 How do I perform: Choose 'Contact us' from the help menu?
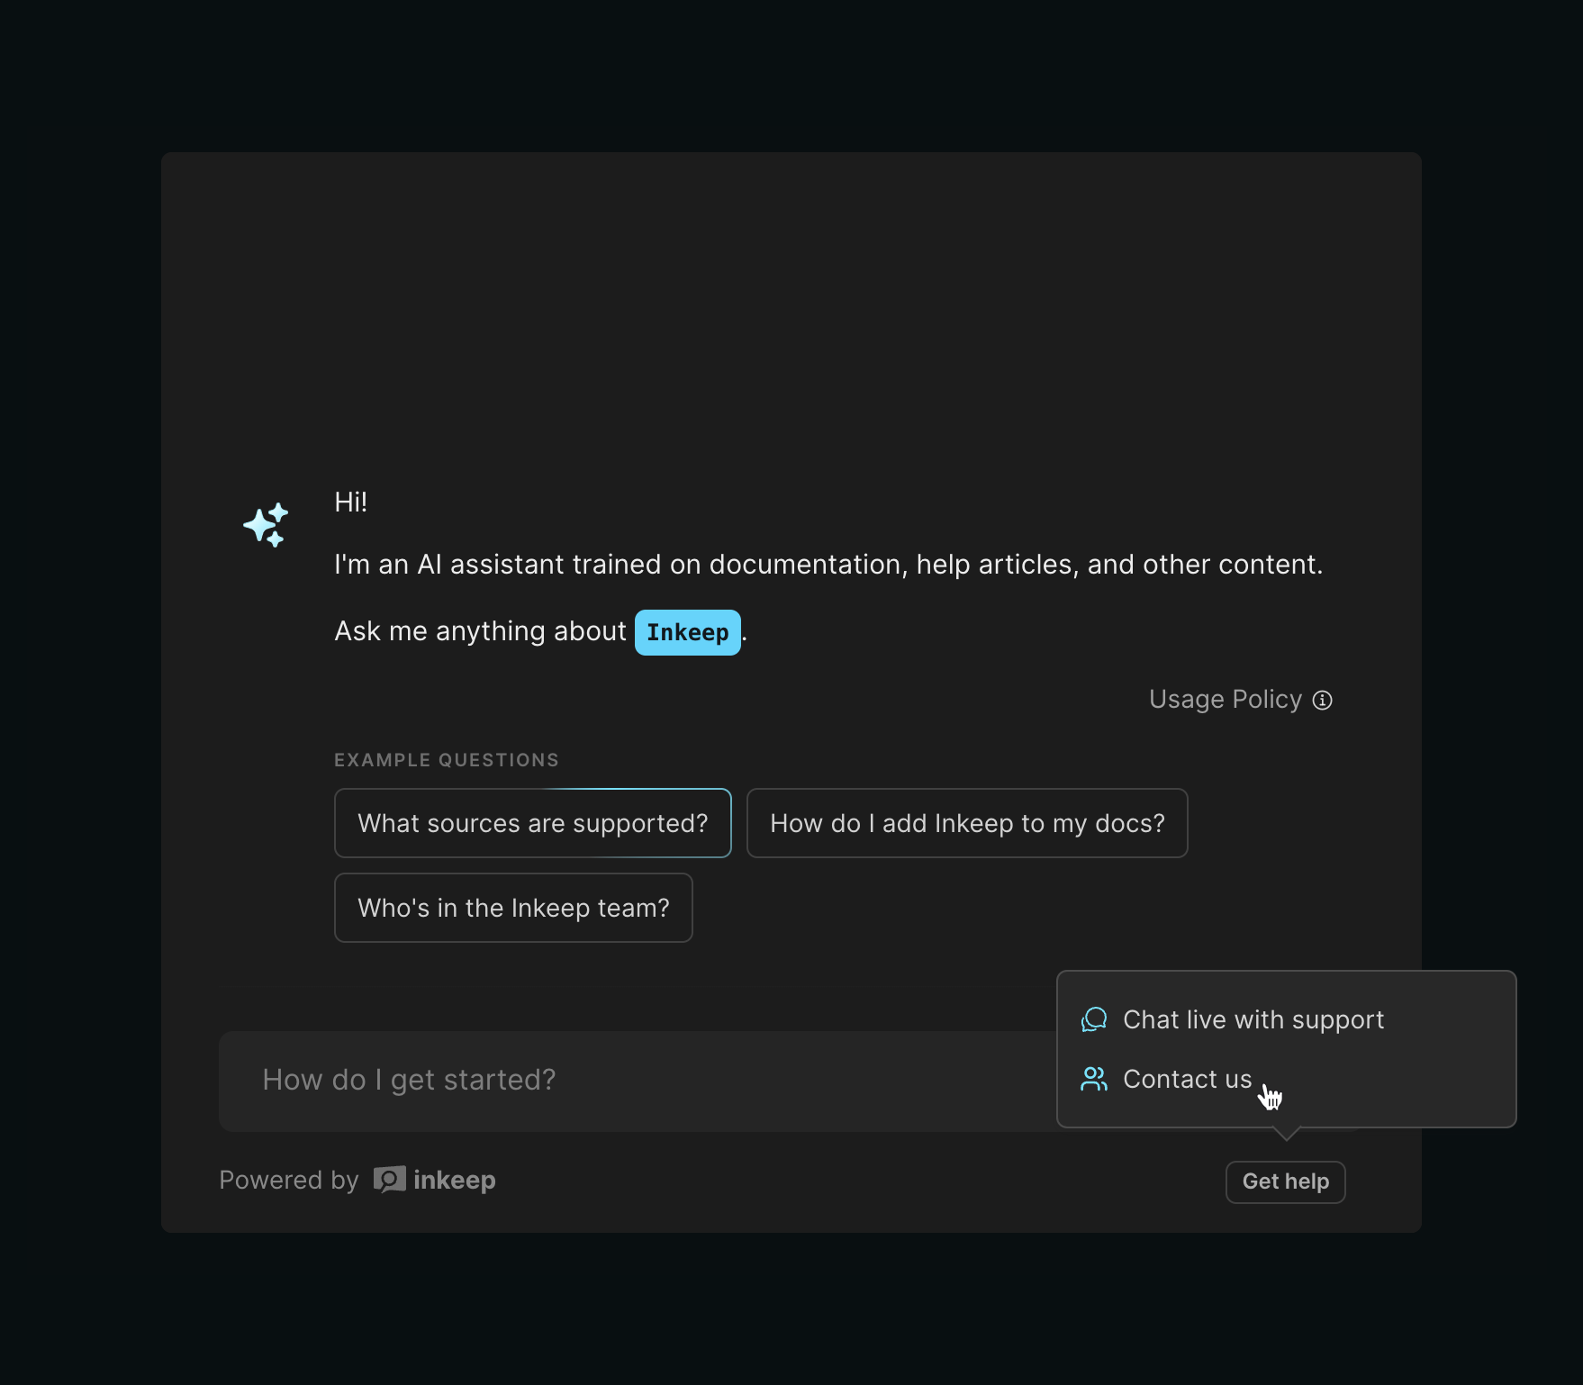click(x=1187, y=1079)
